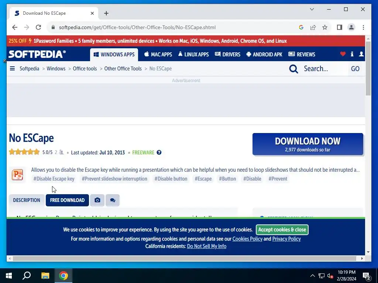Open Do Not Sell My Info link
This screenshot has height=283, width=378.
pyautogui.click(x=207, y=246)
